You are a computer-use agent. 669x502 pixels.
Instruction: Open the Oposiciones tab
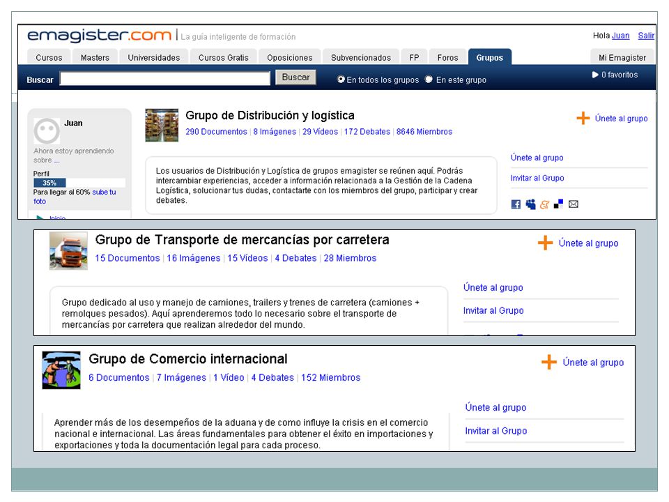290,57
